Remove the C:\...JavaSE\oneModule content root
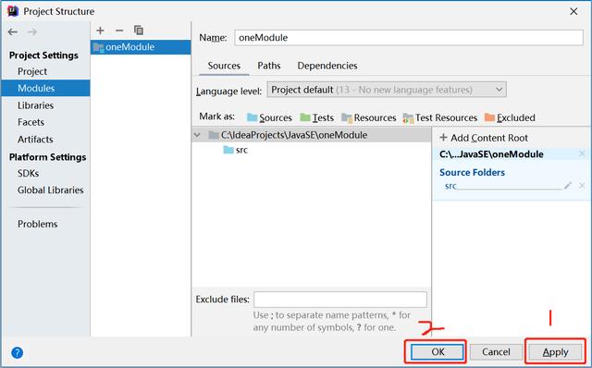This screenshot has width=592, height=368. 582,153
